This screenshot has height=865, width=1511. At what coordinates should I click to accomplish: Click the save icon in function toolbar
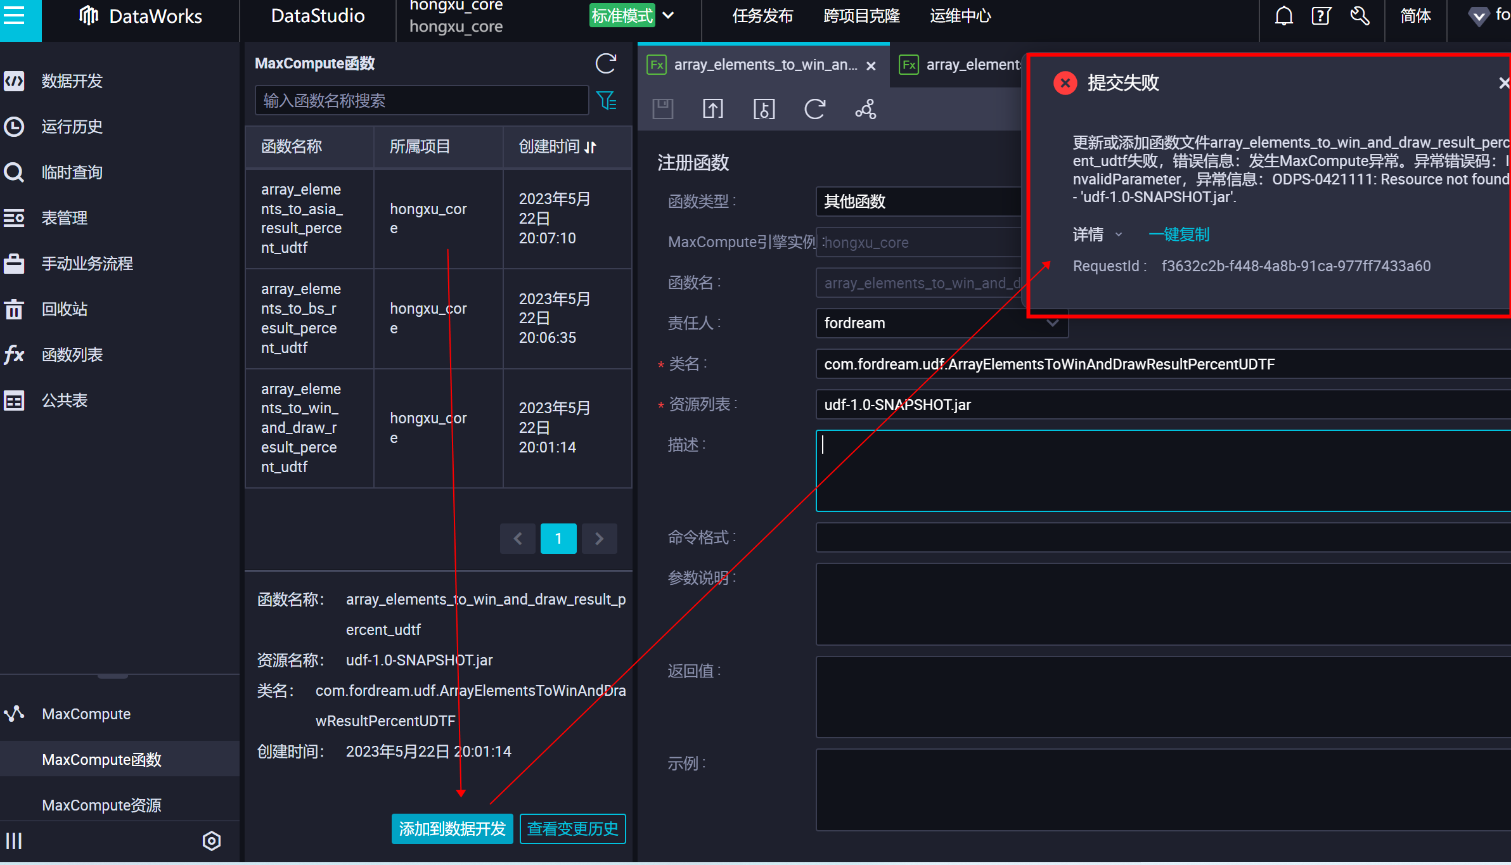[663, 109]
